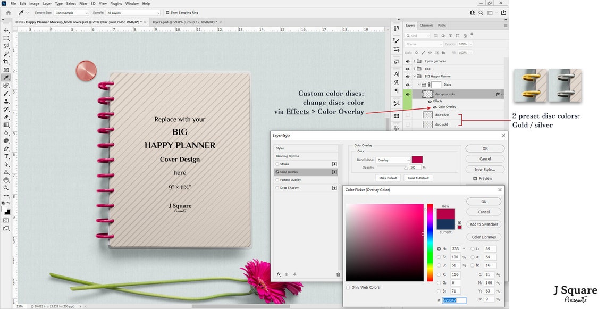Click the Search magnifier icon at top right

pyautogui.click(x=481, y=13)
